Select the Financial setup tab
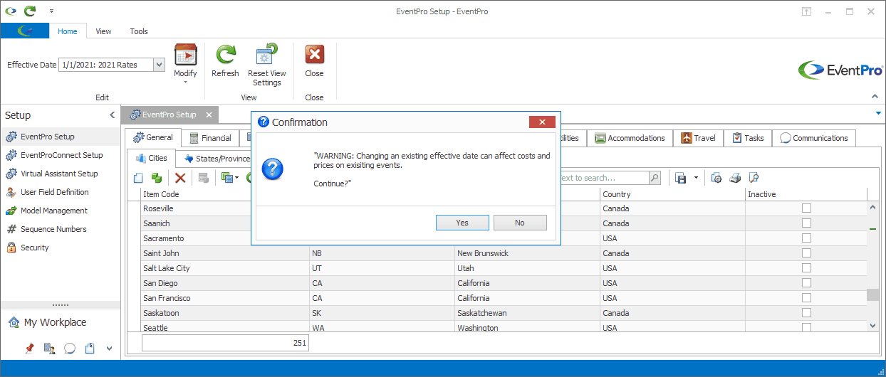The height and width of the screenshot is (377, 886). click(210, 138)
